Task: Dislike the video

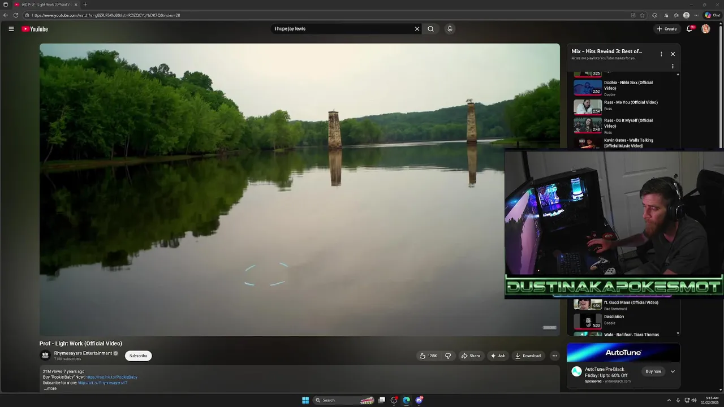Action: (448, 356)
